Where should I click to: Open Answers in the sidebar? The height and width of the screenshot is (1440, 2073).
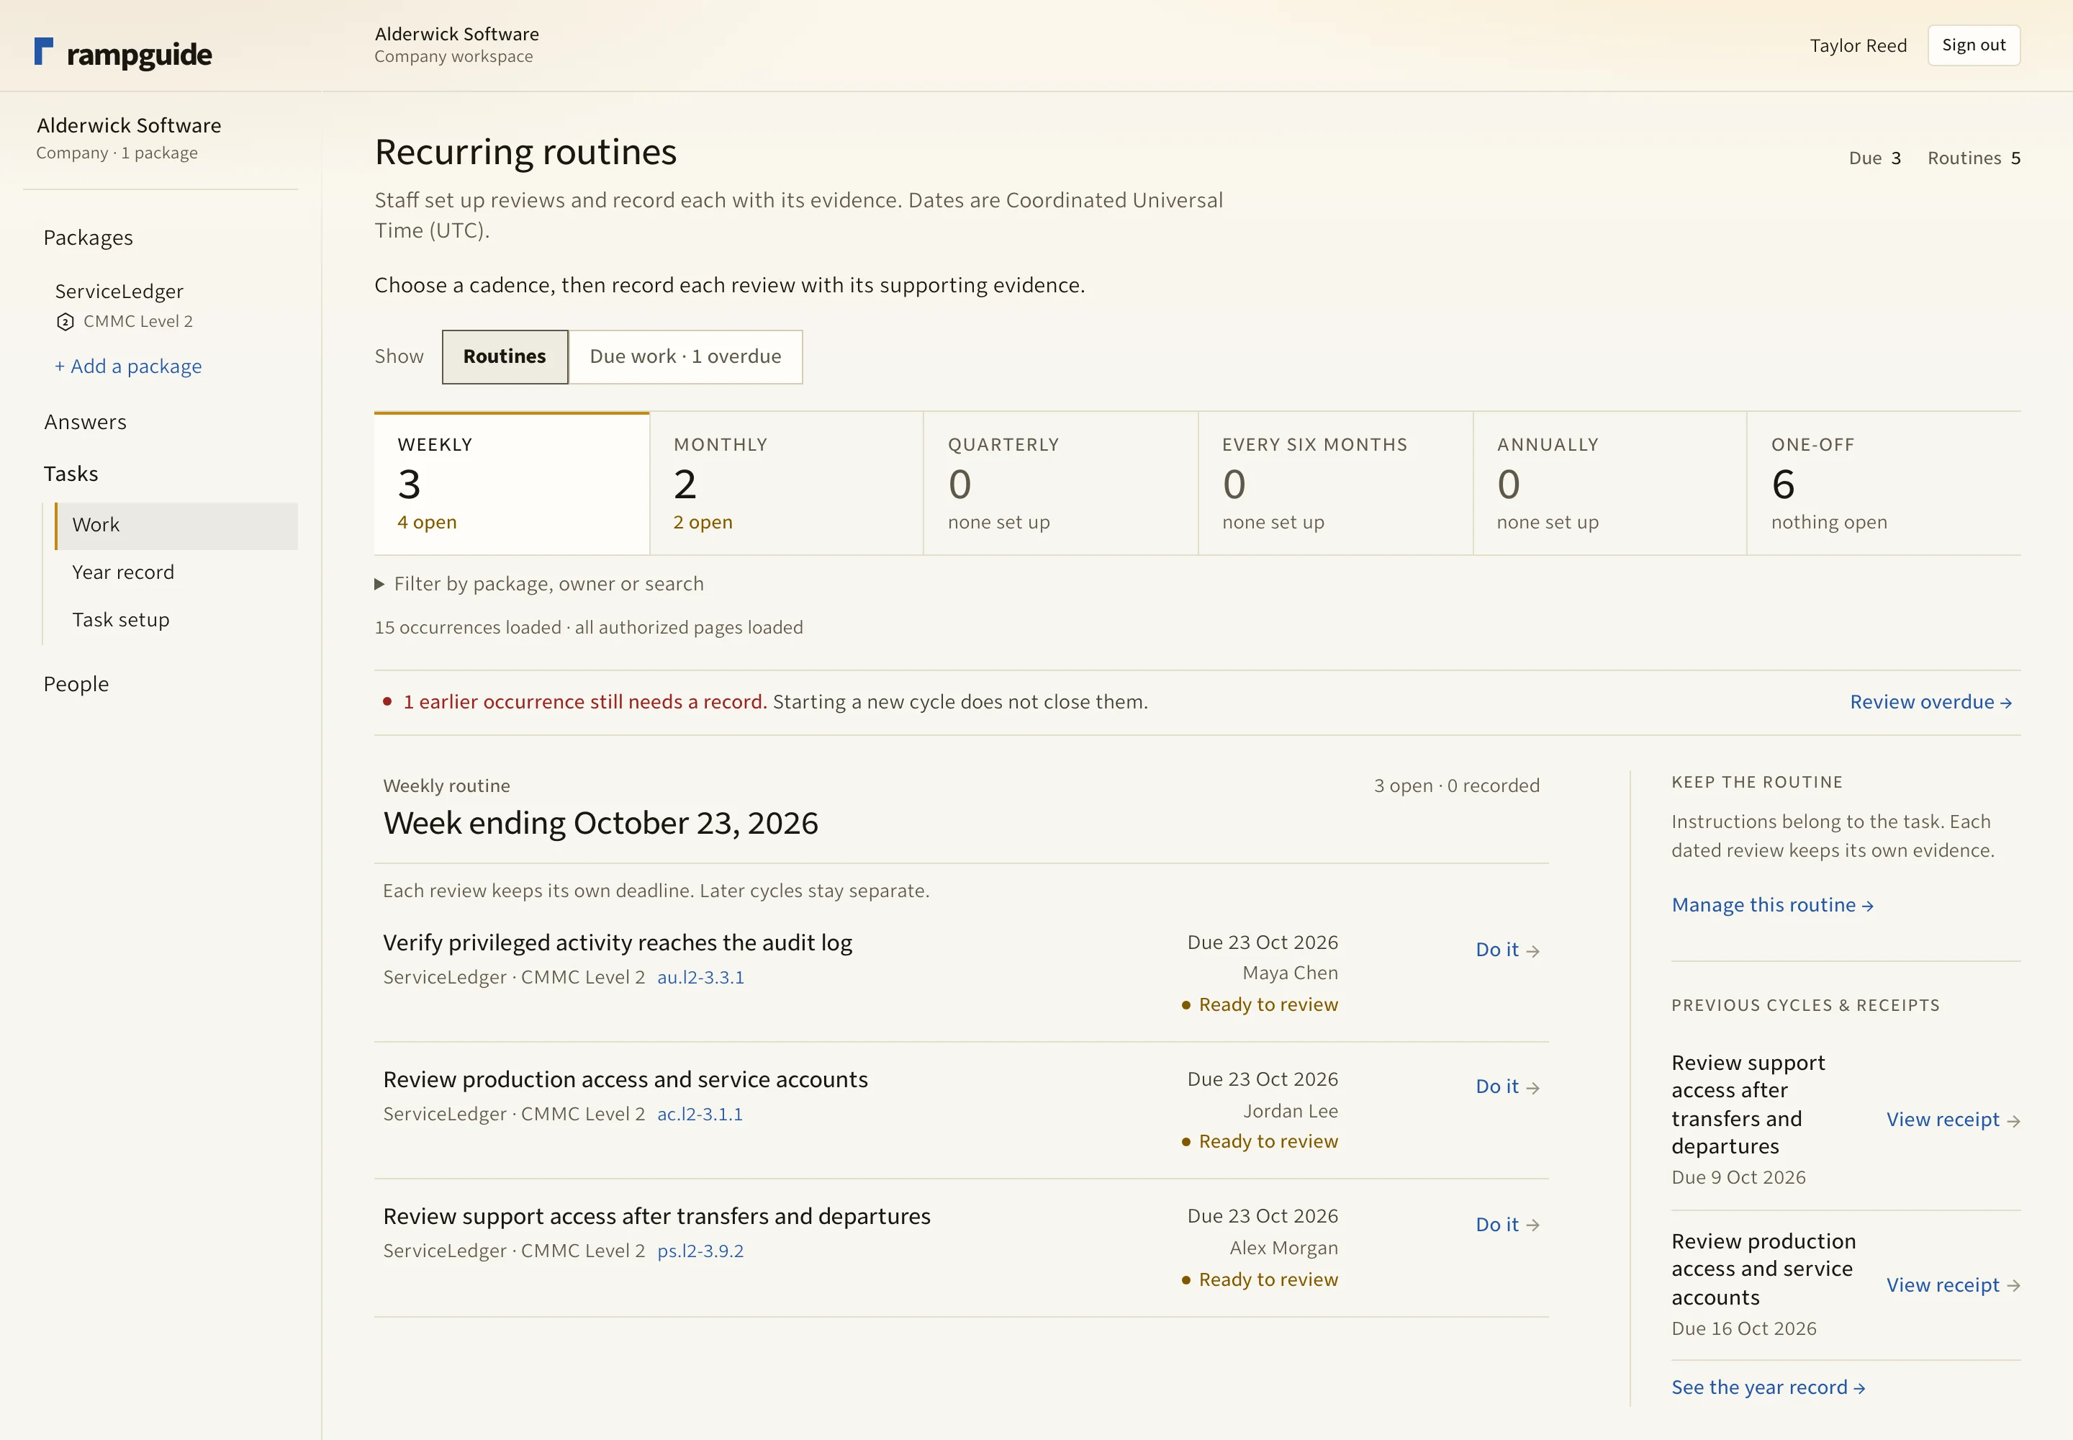pyautogui.click(x=86, y=422)
